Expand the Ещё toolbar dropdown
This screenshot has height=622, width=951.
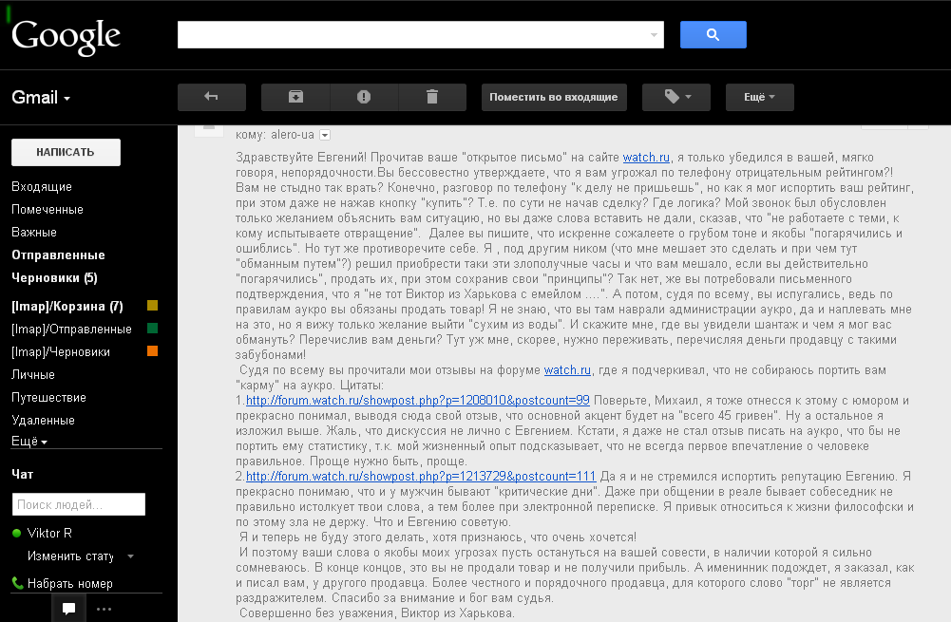tap(759, 97)
